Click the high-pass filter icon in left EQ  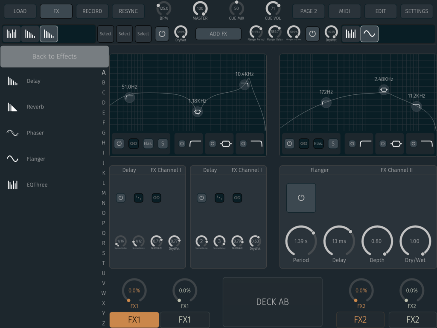pos(195,144)
